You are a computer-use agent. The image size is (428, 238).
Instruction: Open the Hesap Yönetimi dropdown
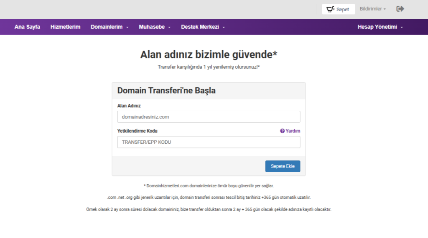coord(380,27)
